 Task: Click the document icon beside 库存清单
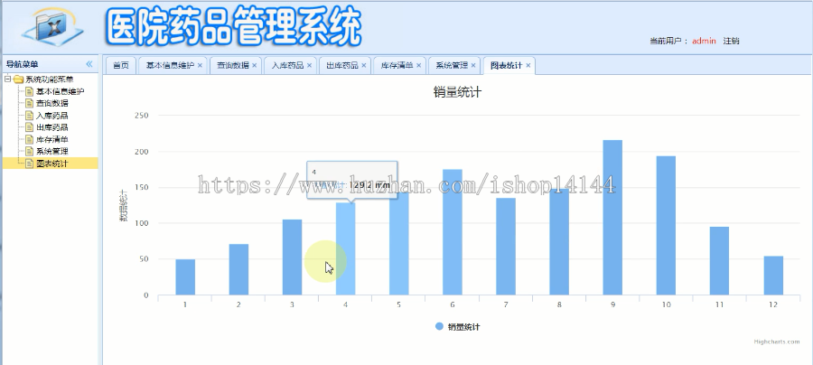[30, 139]
